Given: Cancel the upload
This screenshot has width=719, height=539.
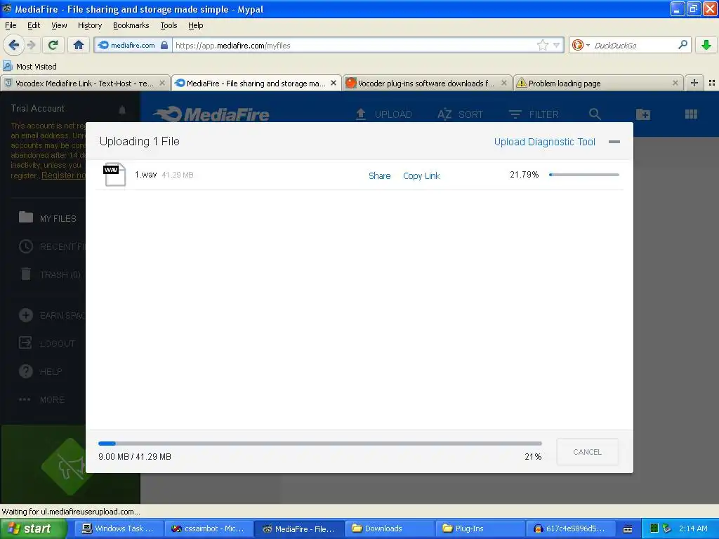Looking at the screenshot, I should 587,452.
